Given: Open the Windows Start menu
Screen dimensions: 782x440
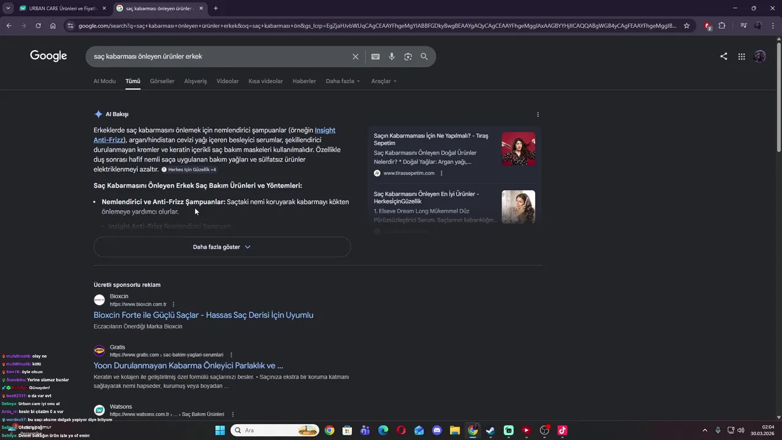Looking at the screenshot, I should (x=220, y=430).
